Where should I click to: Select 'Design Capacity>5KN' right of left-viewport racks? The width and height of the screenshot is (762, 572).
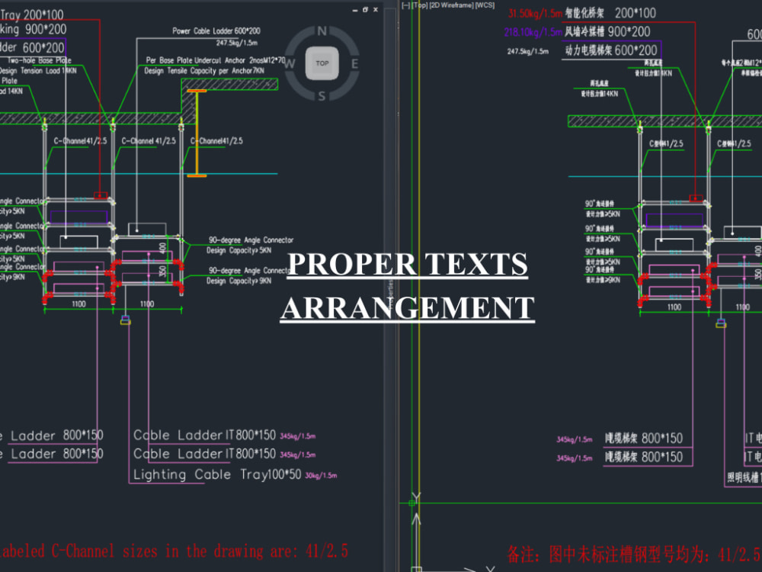[239, 250]
